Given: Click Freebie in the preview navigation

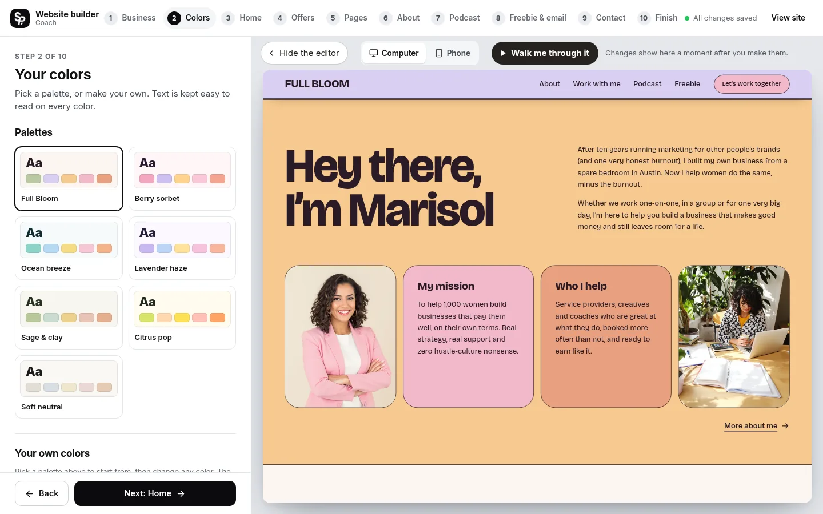Looking at the screenshot, I should click(x=687, y=84).
